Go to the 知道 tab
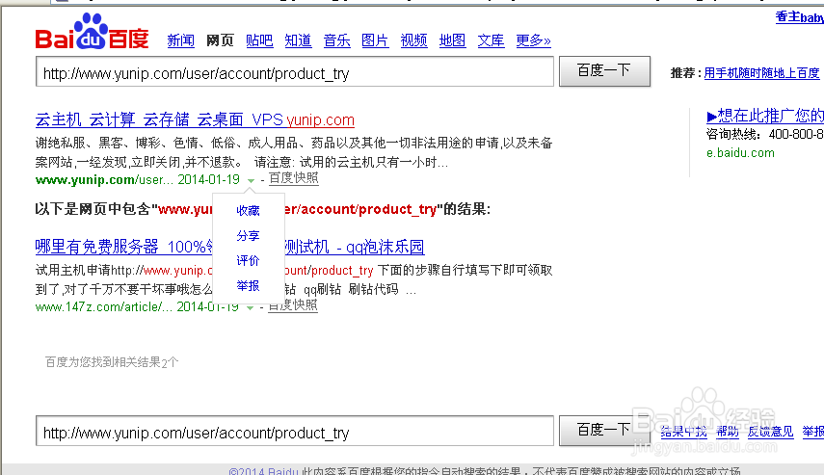Screen dimensions: 824x475 pyautogui.click(x=298, y=40)
